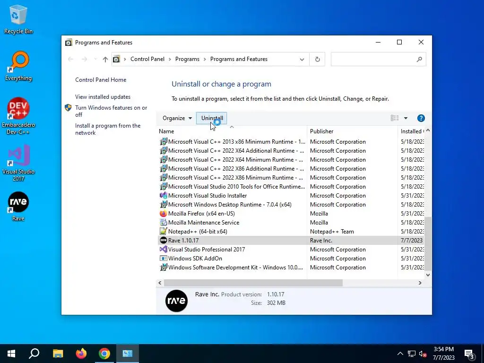Open Control Panel Home link
This screenshot has height=363, width=484.
click(x=101, y=80)
